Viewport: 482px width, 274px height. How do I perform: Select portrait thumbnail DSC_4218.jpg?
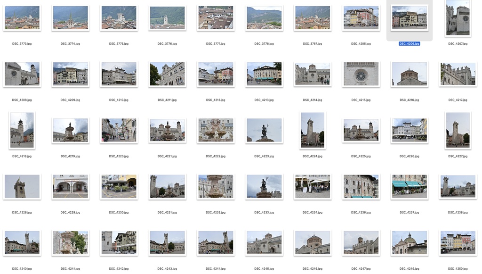(x=22, y=130)
